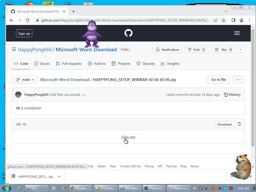Switch to Plants vs. Zombies taskbar button

[x=178, y=188]
